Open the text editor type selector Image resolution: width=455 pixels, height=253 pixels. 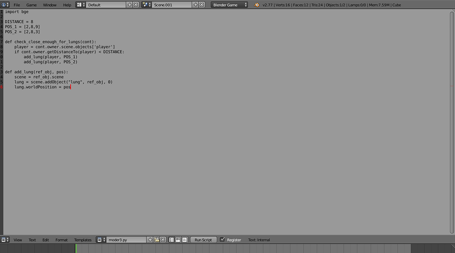[x=5, y=240]
